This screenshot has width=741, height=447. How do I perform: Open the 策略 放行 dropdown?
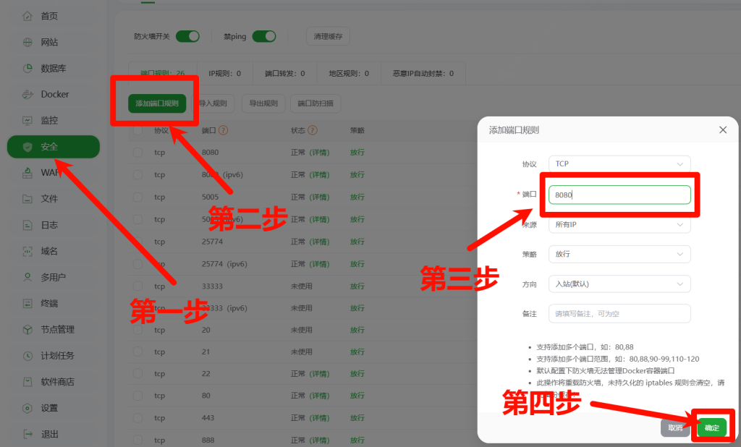[619, 254]
